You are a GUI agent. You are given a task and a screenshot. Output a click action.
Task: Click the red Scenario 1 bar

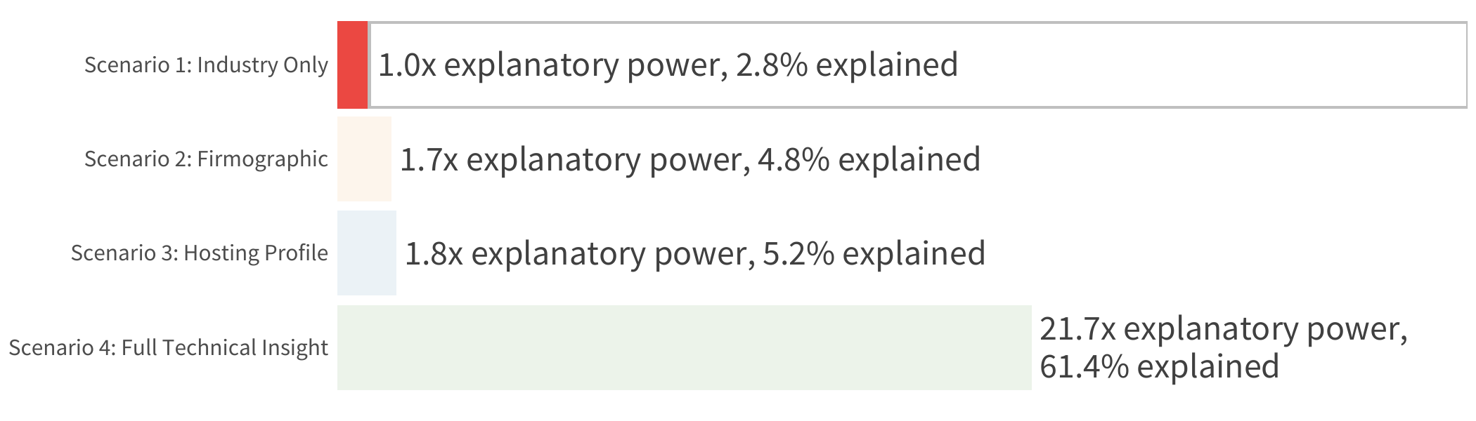pos(353,65)
